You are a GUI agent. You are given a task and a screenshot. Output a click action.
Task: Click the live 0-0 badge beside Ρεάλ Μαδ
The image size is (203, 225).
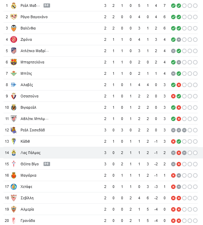(x=47, y=5)
